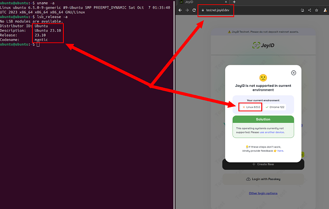Open the feedback 'here' link
Viewport: 329px width, 209px height.
280,151
